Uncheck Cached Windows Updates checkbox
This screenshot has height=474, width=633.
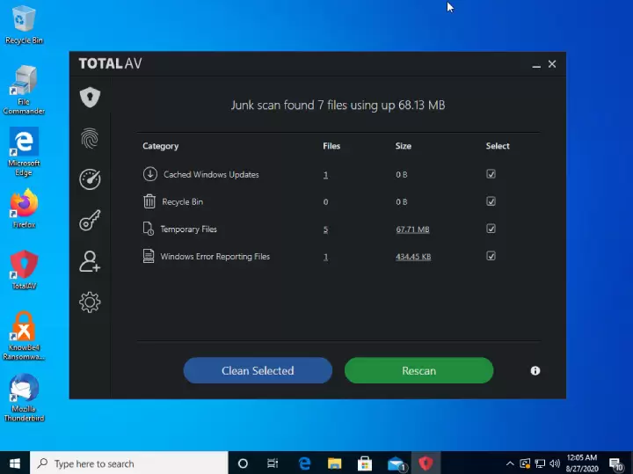click(491, 174)
